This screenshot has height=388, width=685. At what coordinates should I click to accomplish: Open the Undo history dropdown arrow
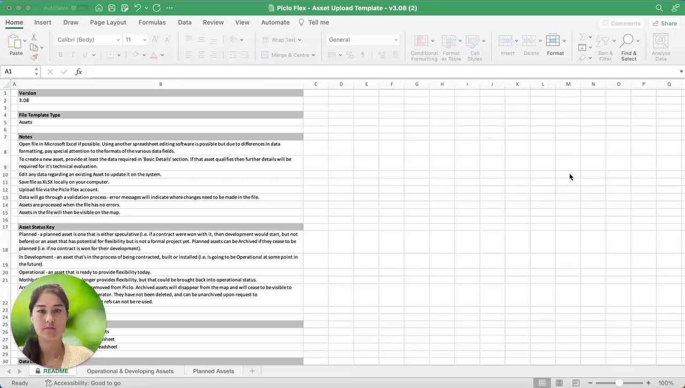tap(146, 8)
